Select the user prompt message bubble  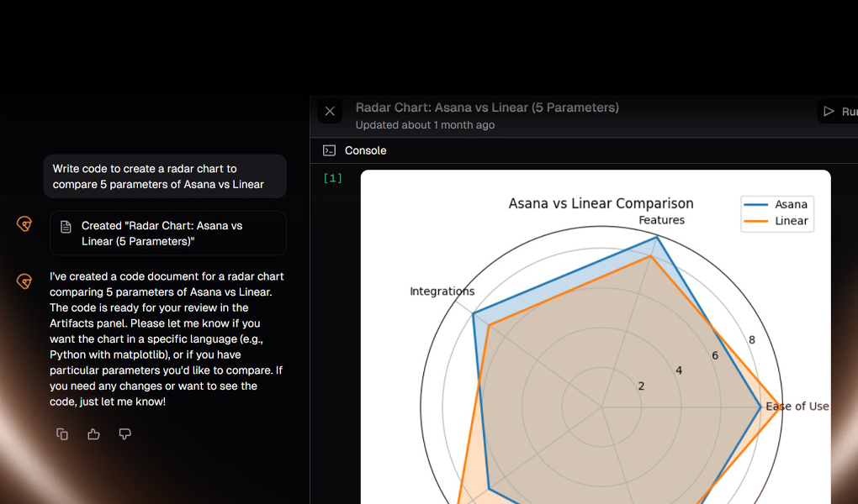[165, 176]
